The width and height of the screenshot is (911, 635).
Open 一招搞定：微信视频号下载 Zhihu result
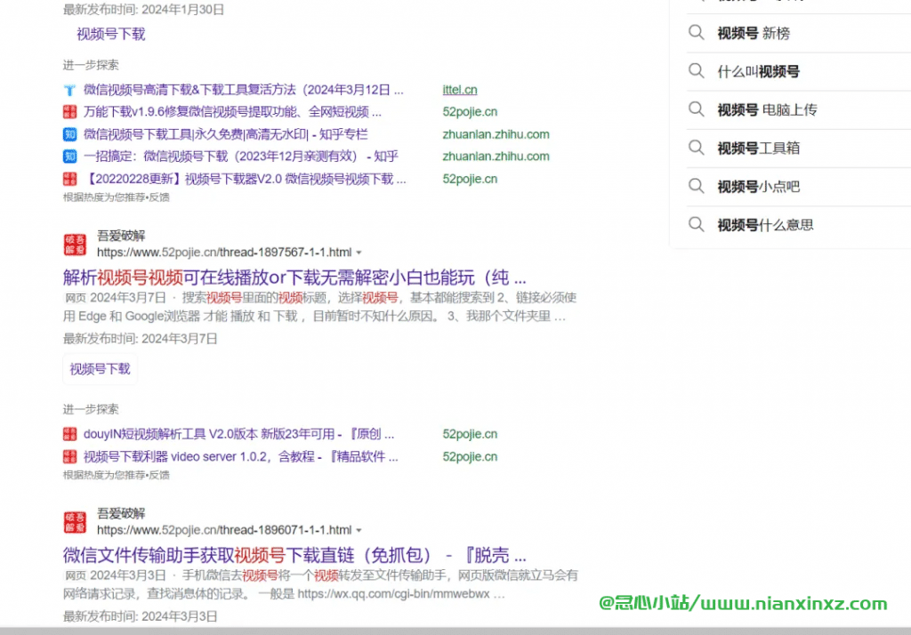240,157
